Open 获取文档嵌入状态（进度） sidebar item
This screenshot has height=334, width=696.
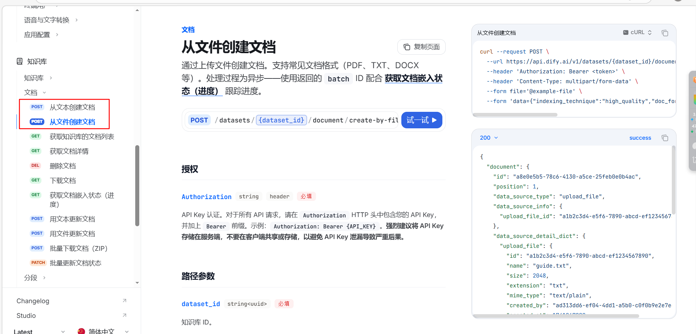pos(82,199)
